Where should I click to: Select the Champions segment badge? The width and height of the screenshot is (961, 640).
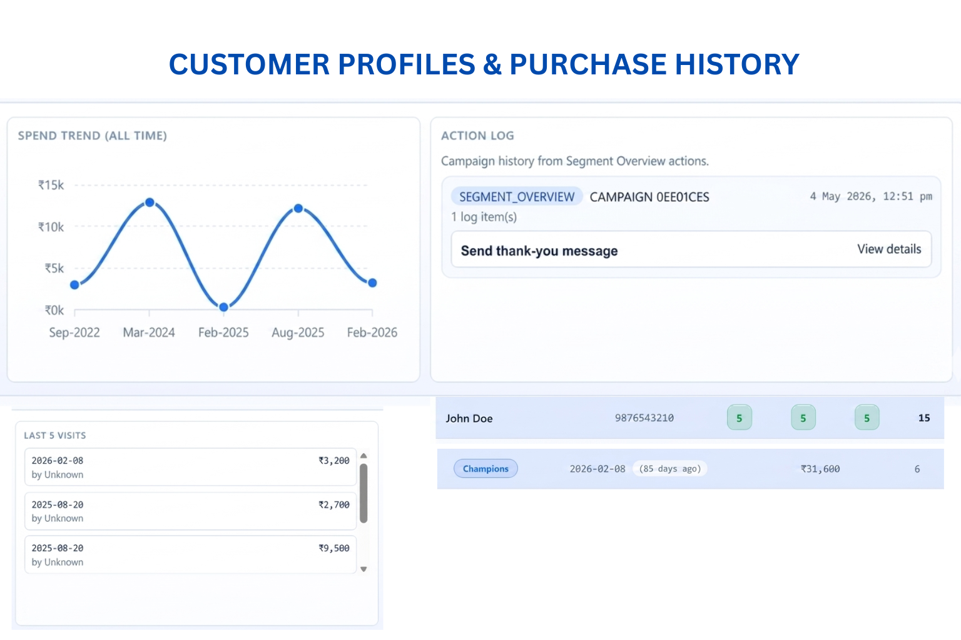[486, 469]
